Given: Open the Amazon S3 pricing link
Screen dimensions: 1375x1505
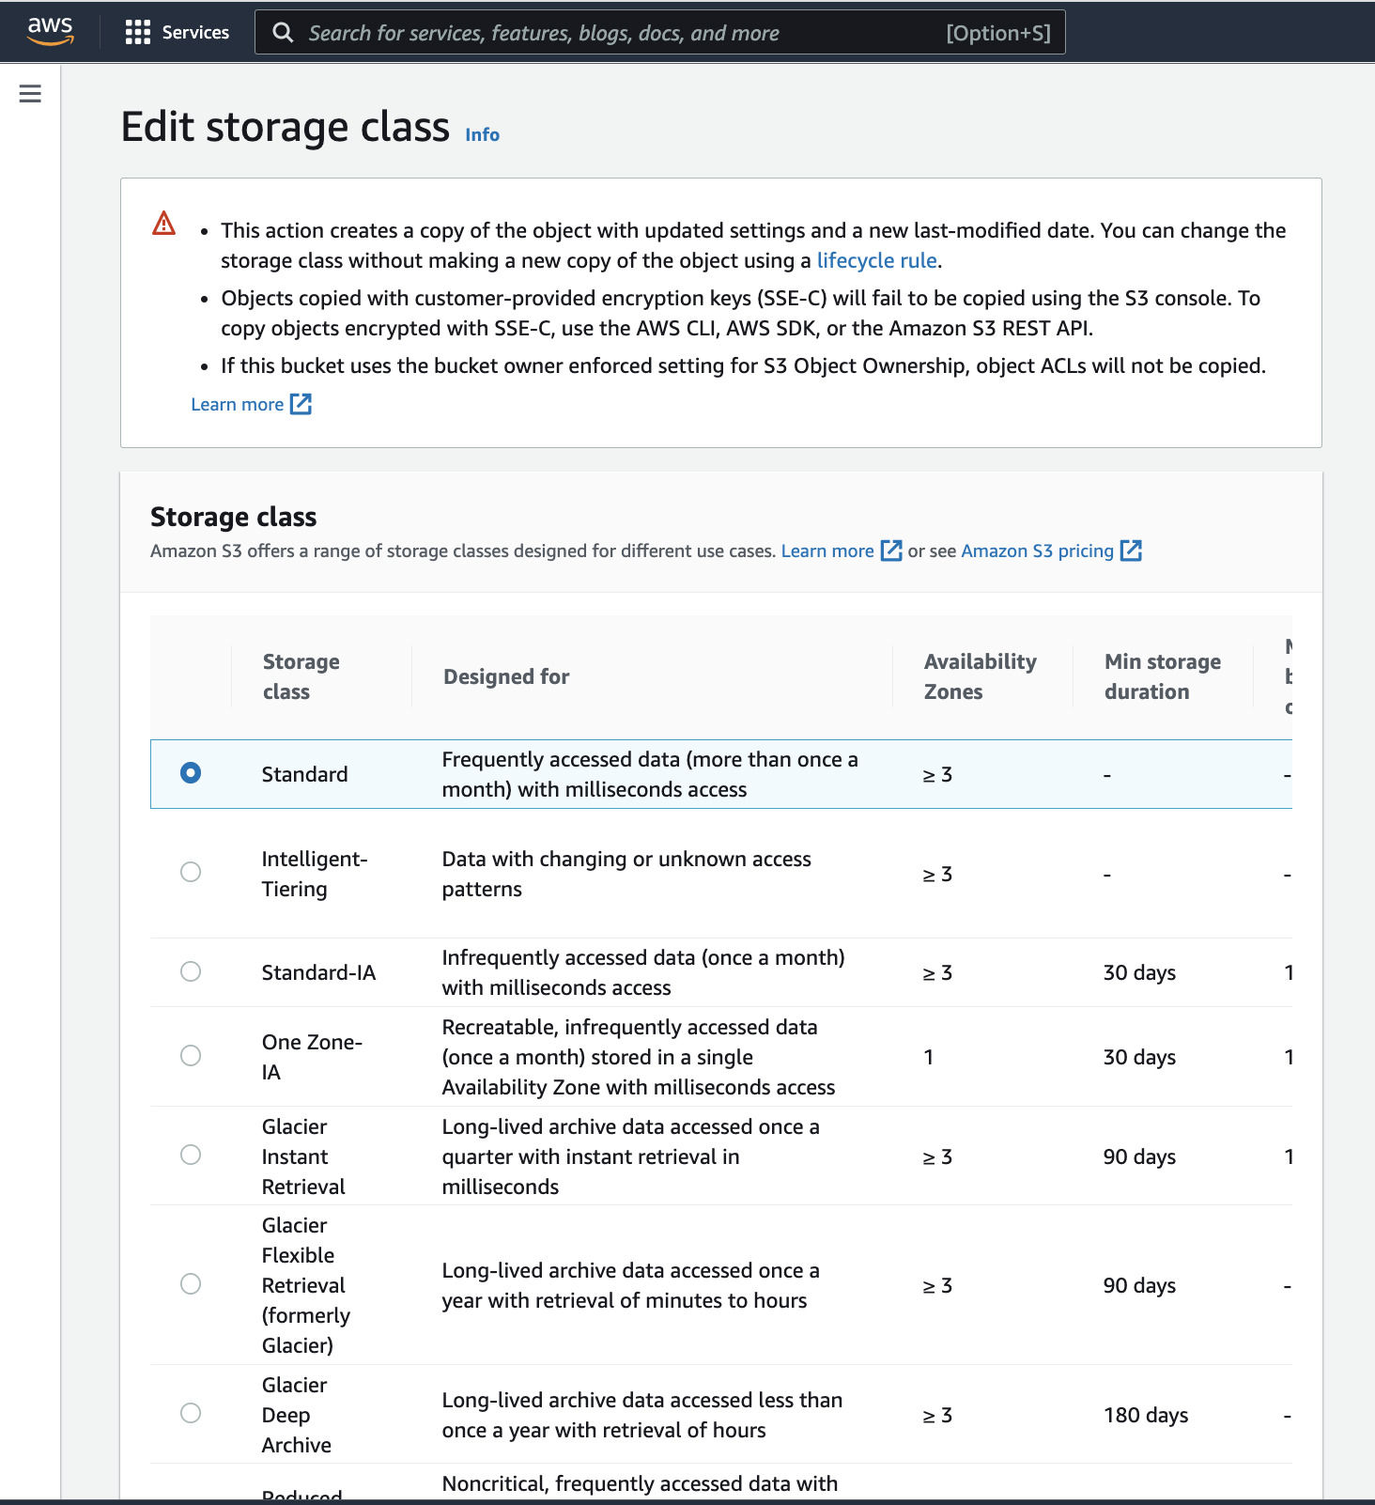Looking at the screenshot, I should [1037, 551].
